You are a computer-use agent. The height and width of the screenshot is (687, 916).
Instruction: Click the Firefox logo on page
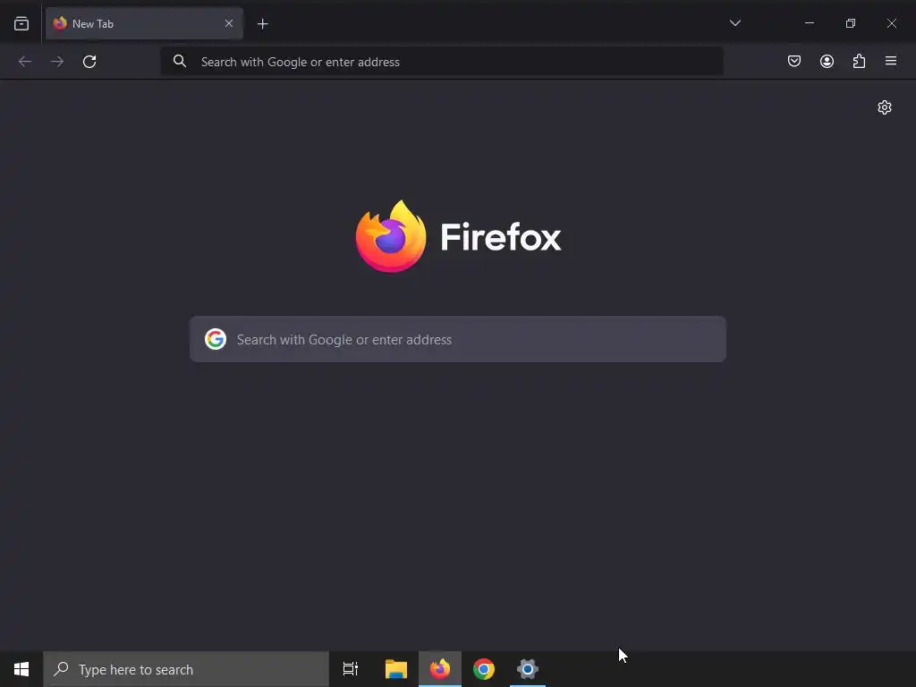click(x=459, y=236)
